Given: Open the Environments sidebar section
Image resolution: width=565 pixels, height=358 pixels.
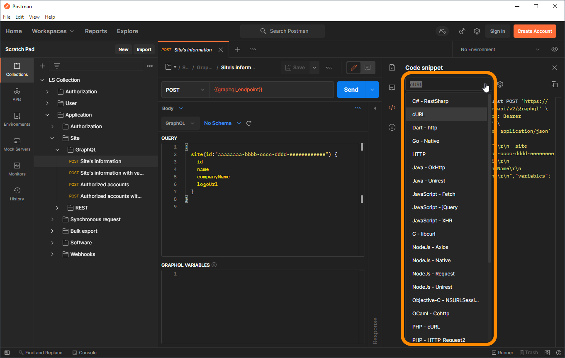Looking at the screenshot, I should pos(17,119).
